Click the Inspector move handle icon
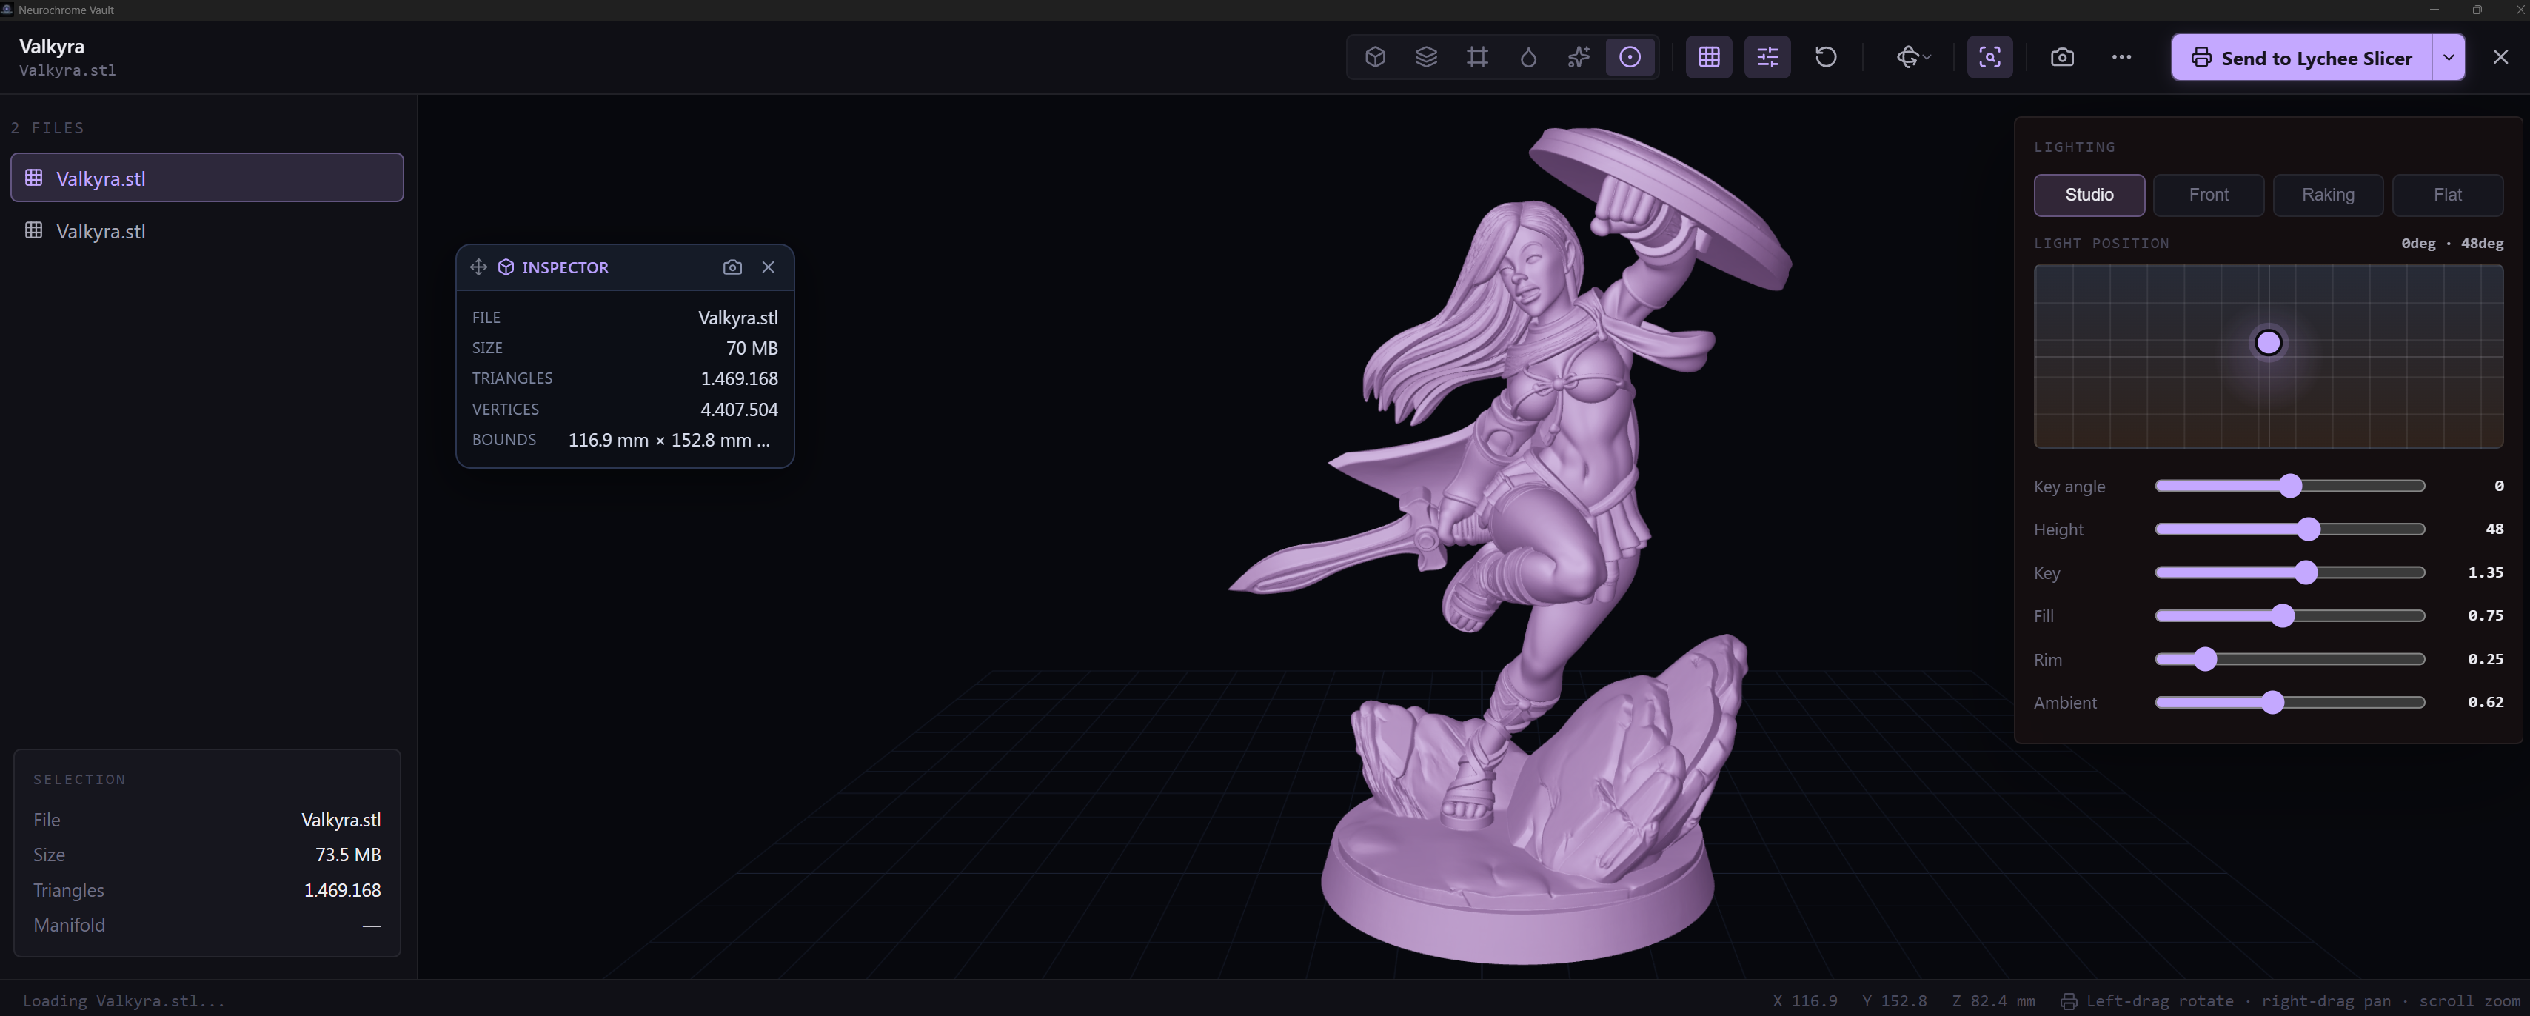The width and height of the screenshot is (2530, 1016). (x=478, y=267)
